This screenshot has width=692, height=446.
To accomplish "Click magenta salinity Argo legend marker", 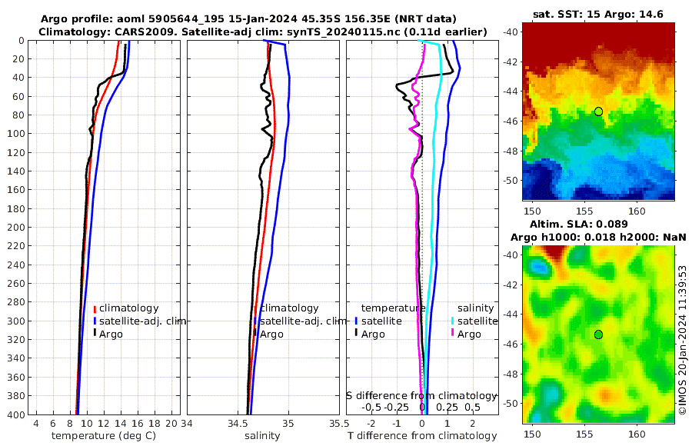I will 452,334.
